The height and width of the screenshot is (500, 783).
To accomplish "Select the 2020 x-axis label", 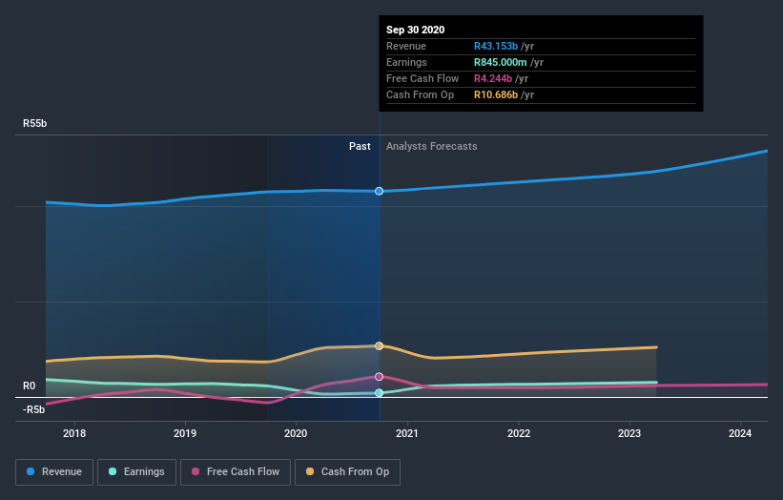I will 296,433.
